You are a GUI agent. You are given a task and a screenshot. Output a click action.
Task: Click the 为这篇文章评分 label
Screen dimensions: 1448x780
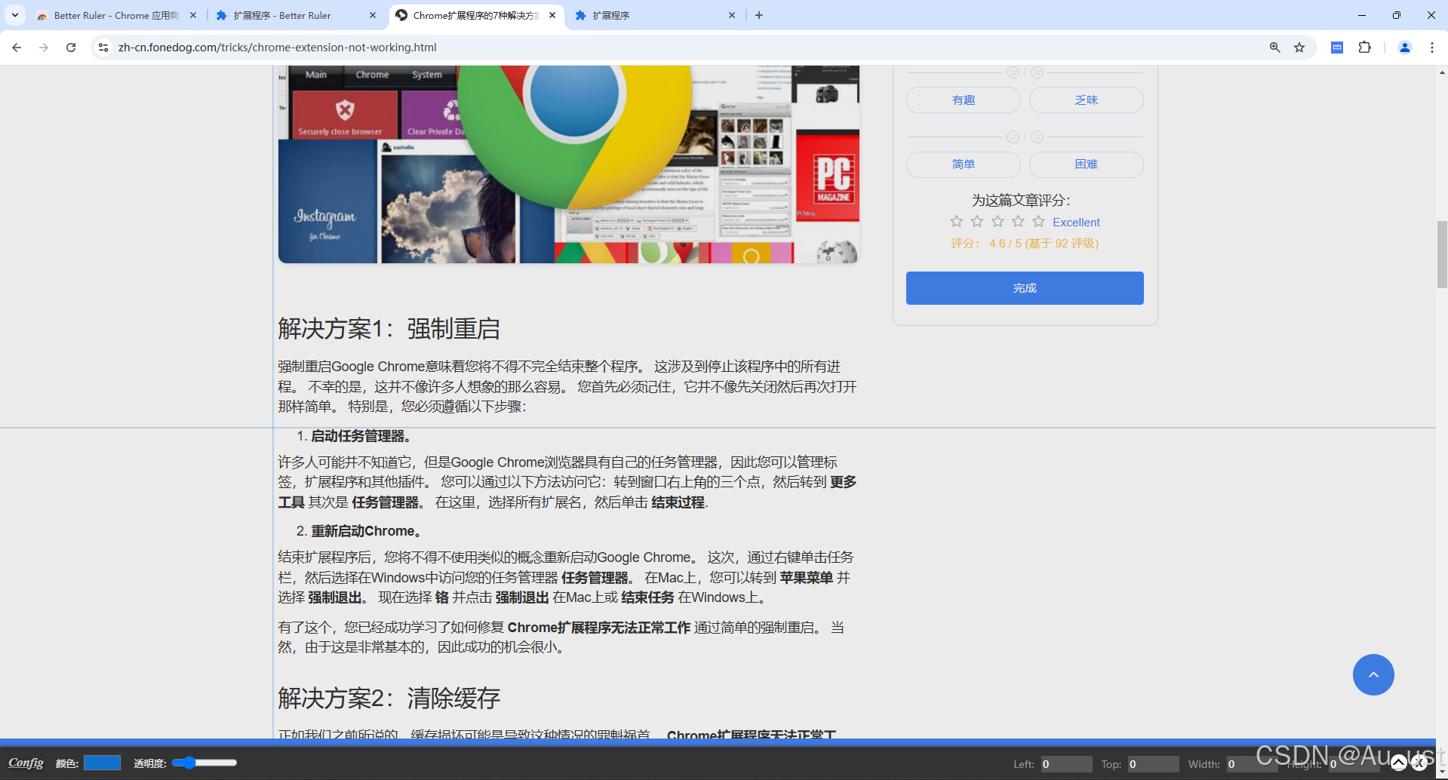click(x=1021, y=200)
